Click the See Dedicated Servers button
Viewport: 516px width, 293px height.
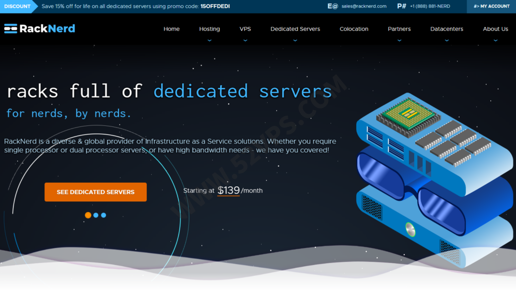(x=95, y=192)
